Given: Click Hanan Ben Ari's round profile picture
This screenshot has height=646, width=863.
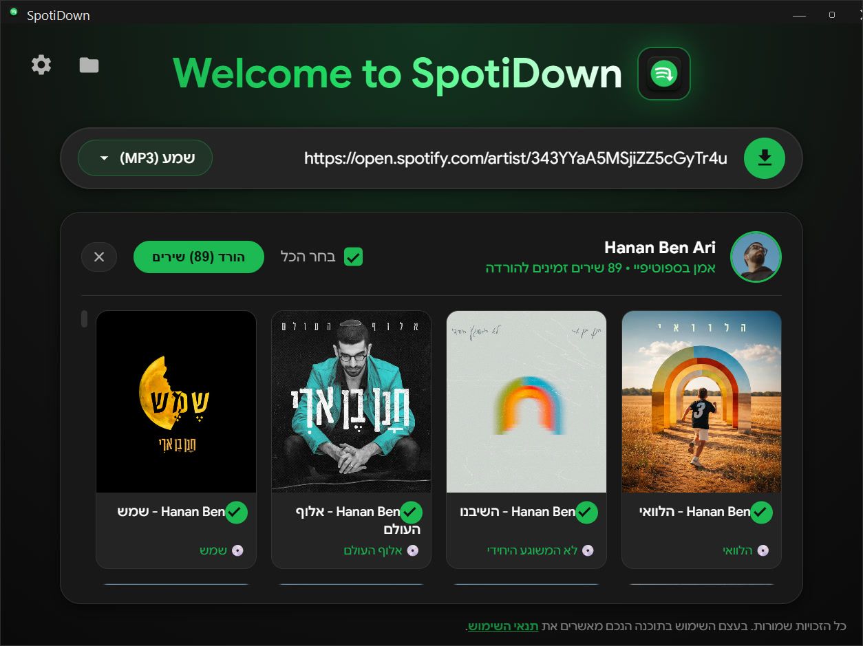Looking at the screenshot, I should 756,257.
